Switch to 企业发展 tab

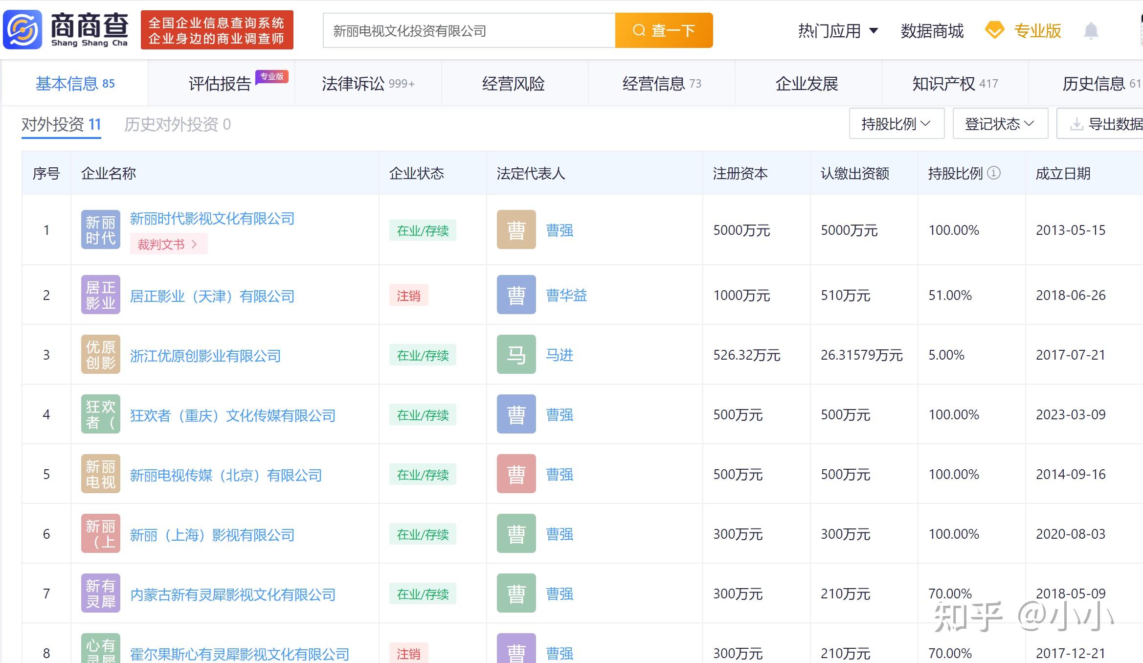pos(807,84)
